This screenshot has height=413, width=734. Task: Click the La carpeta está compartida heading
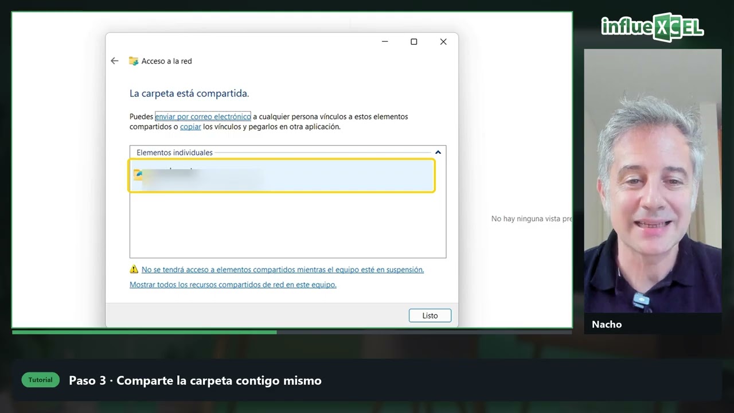pyautogui.click(x=189, y=93)
